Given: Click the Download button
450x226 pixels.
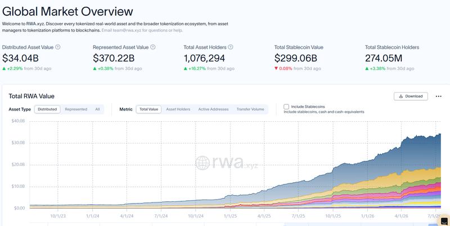Looking at the screenshot, I should (411, 96).
